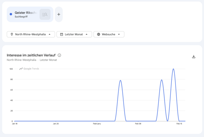
Task: Select the Letzter Monat filter label
Action: [74, 34]
